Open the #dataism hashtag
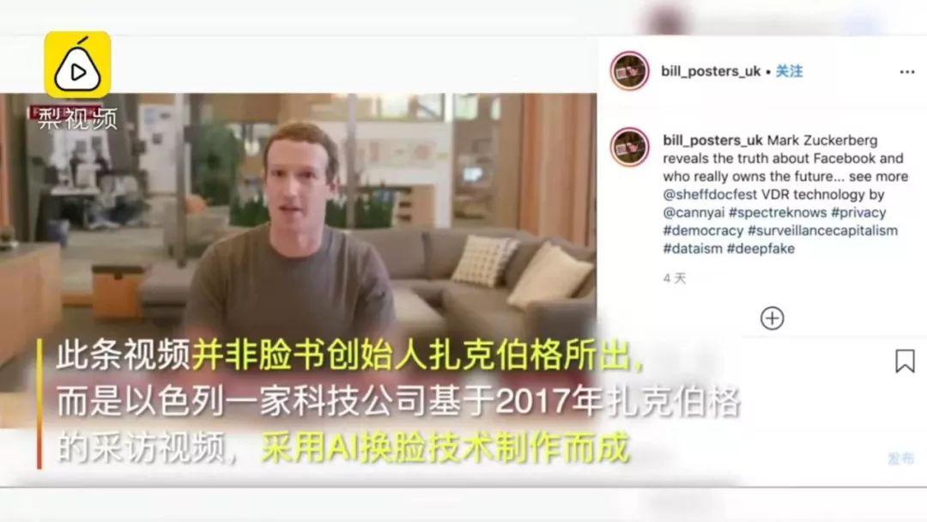This screenshot has height=522, width=927. pyautogui.click(x=693, y=248)
